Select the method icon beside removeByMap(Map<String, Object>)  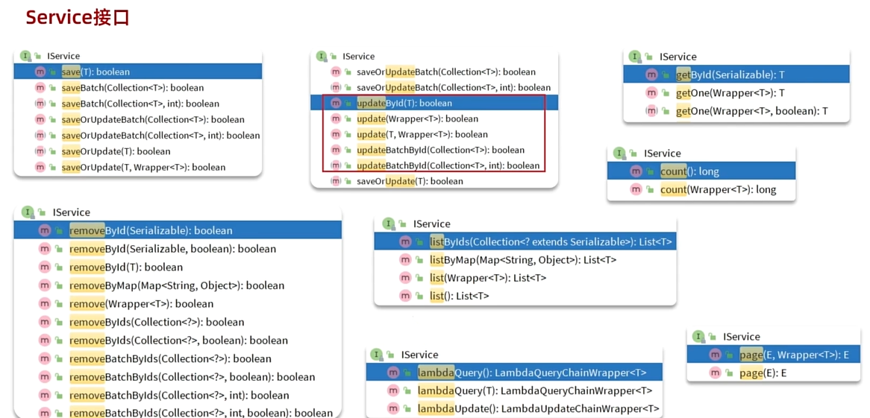(44, 285)
